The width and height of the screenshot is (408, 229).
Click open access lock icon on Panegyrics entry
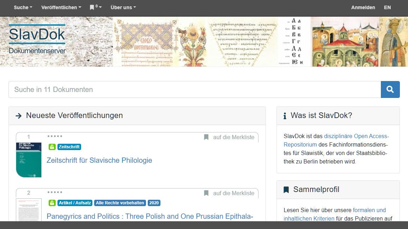[52, 203]
